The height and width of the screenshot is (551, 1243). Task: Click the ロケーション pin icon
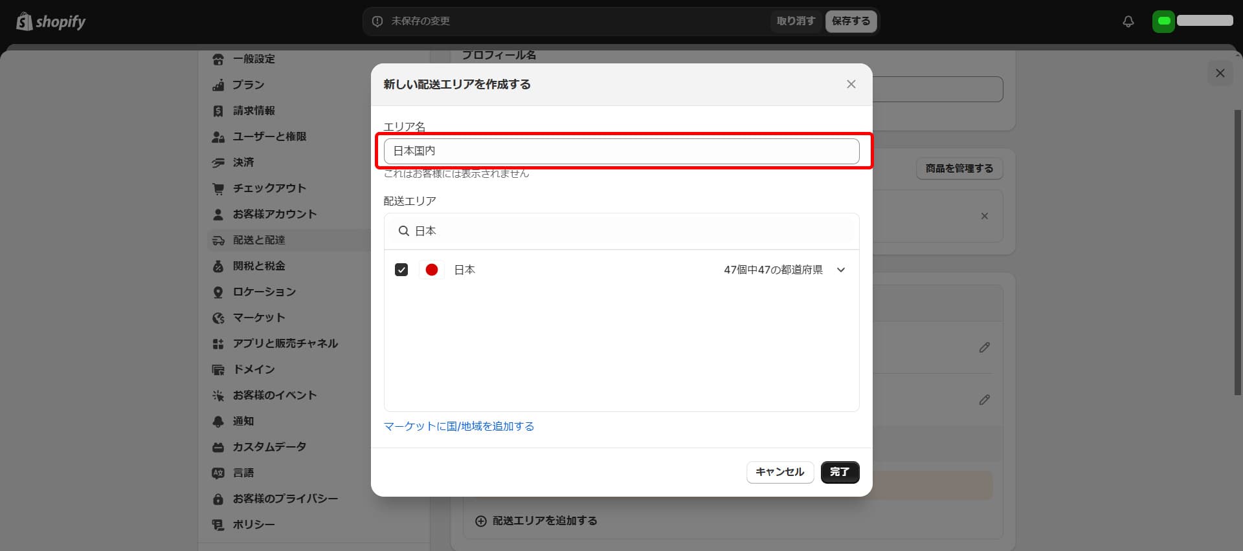click(218, 292)
